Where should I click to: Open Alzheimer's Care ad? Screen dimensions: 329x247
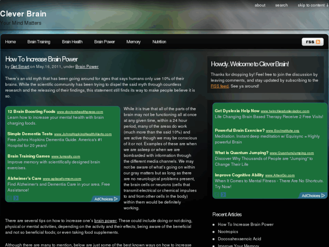[x=24, y=178]
